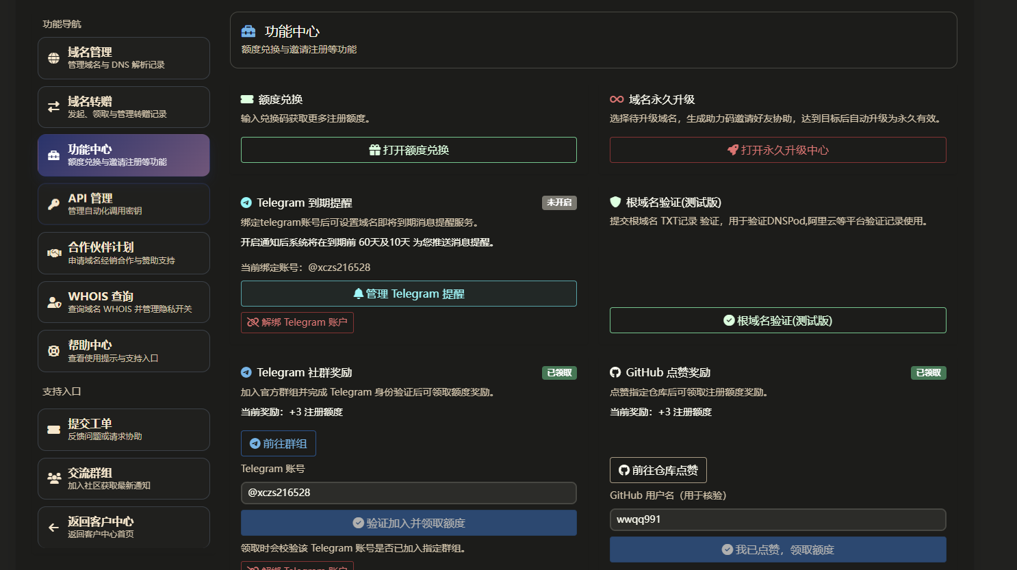Click the 前往群组 button
The width and height of the screenshot is (1017, 570).
279,443
